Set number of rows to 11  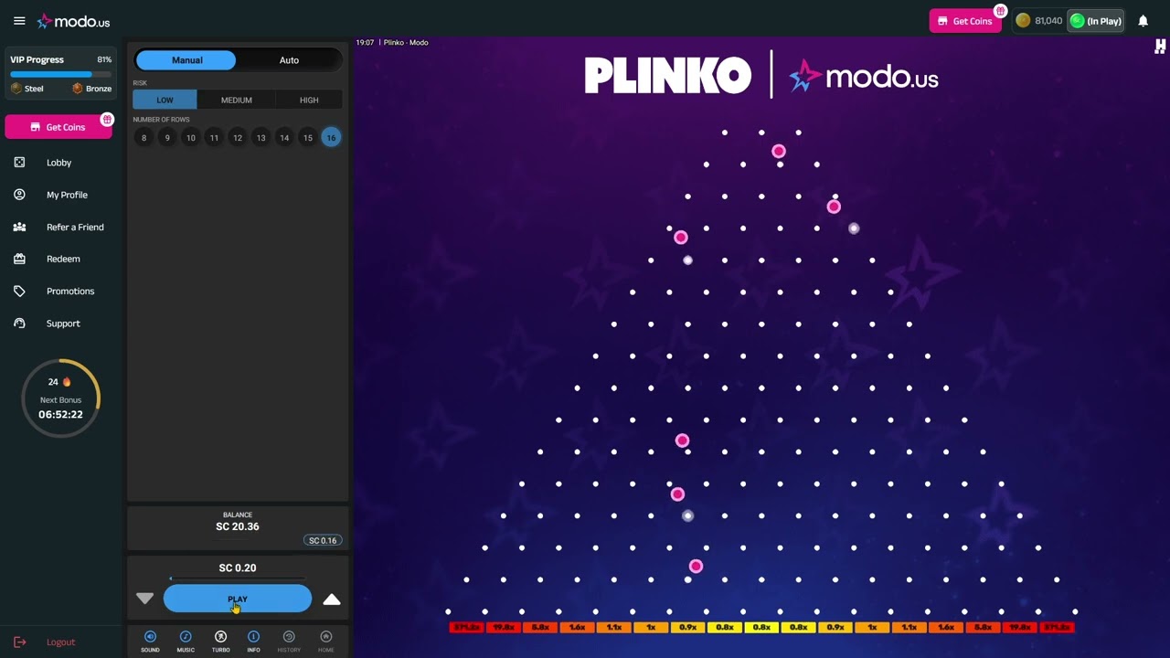(x=214, y=138)
